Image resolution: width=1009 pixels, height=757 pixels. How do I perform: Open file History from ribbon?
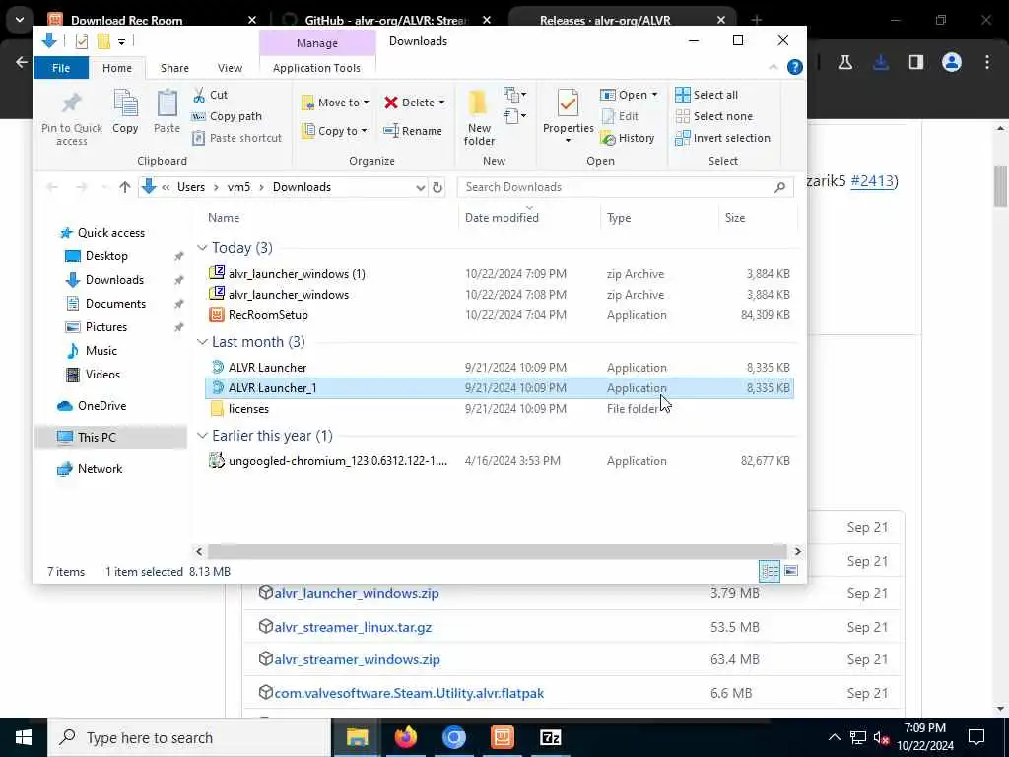(627, 138)
